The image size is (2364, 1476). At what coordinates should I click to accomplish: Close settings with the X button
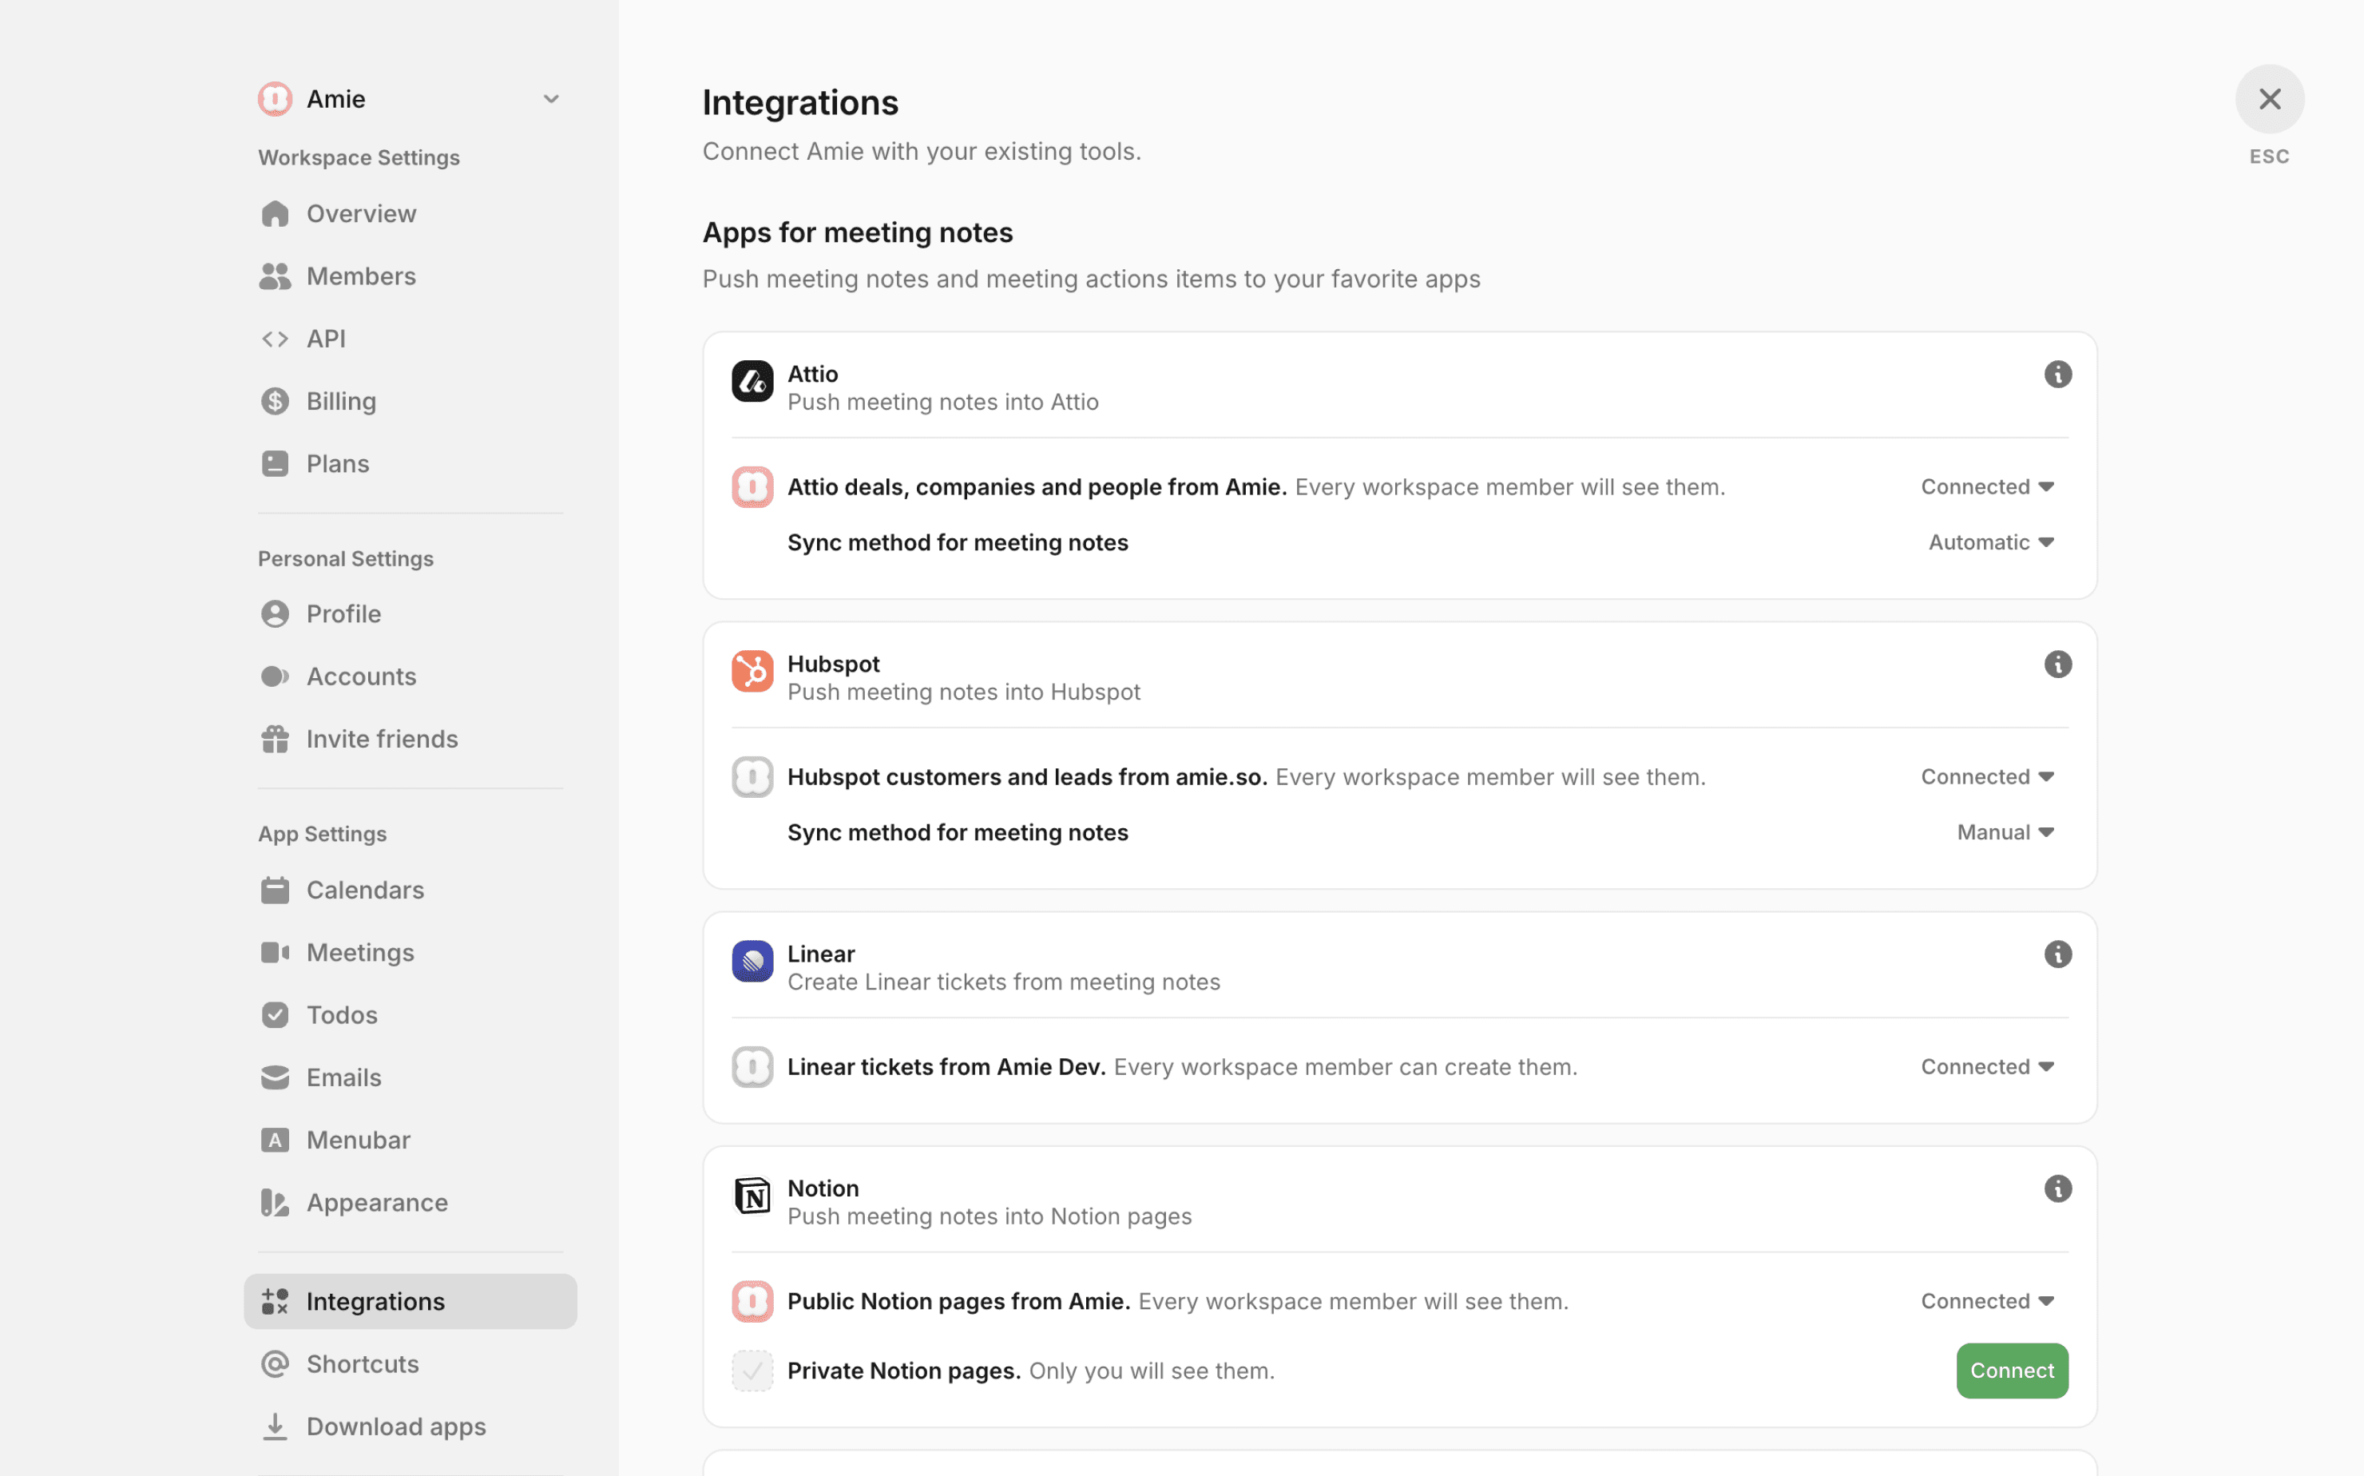point(2269,98)
